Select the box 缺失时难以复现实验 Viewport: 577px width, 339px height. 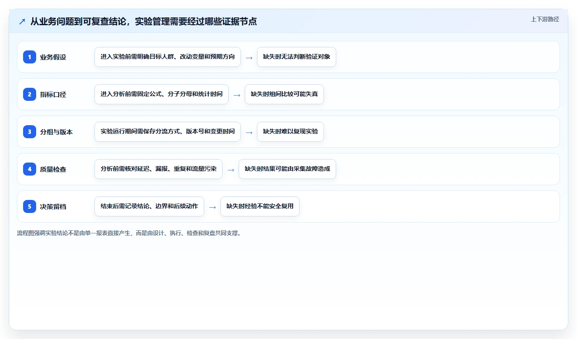(290, 132)
